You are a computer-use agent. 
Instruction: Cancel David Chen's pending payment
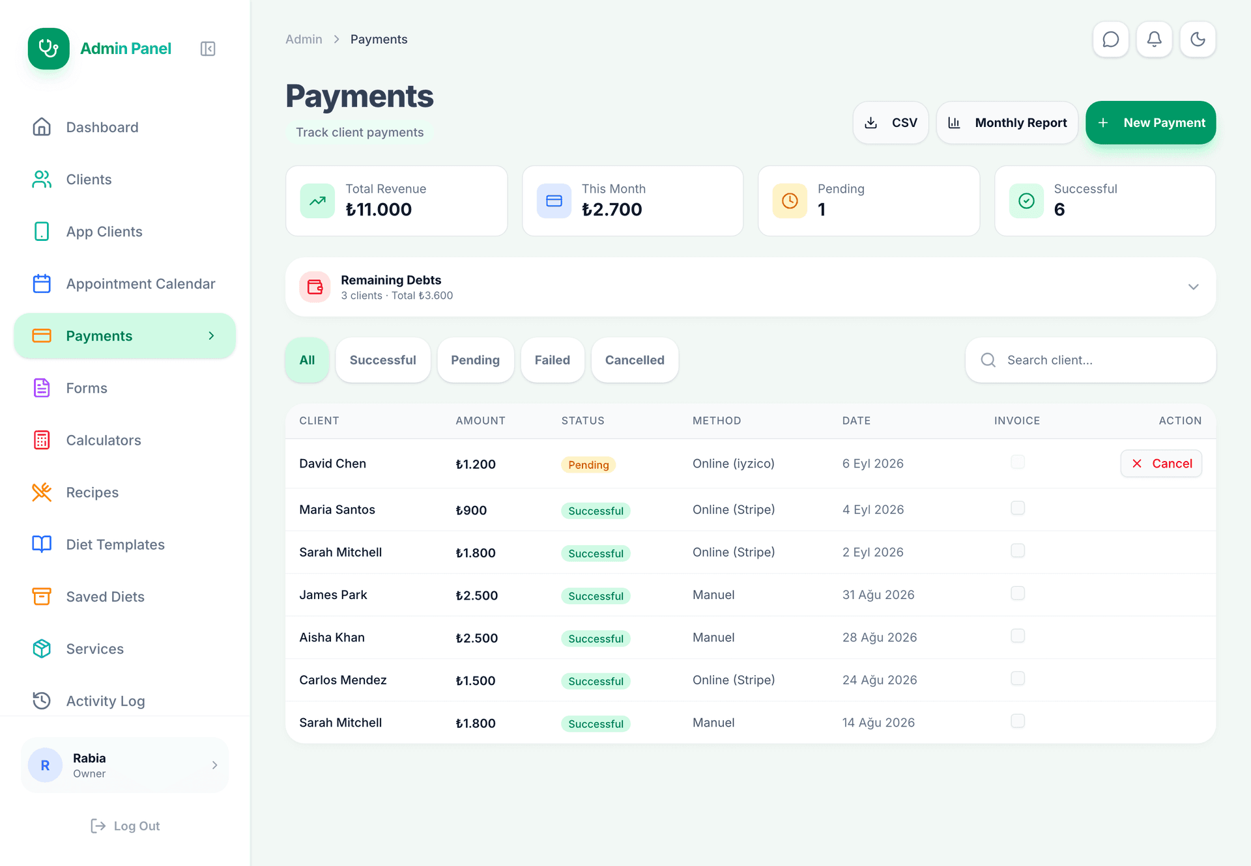[1161, 464]
